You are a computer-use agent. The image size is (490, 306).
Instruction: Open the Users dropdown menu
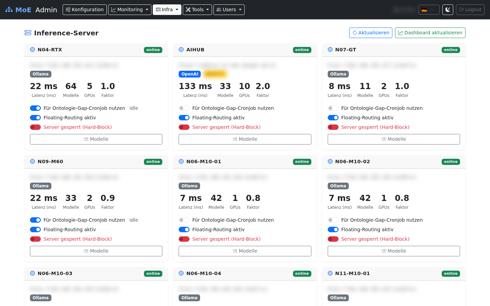[229, 10]
